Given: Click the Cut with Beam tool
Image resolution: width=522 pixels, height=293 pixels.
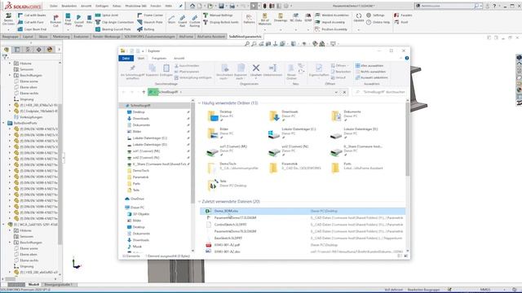Looking at the screenshot, I should (32, 15).
